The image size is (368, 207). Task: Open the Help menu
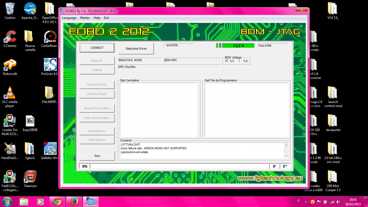pos(97,18)
